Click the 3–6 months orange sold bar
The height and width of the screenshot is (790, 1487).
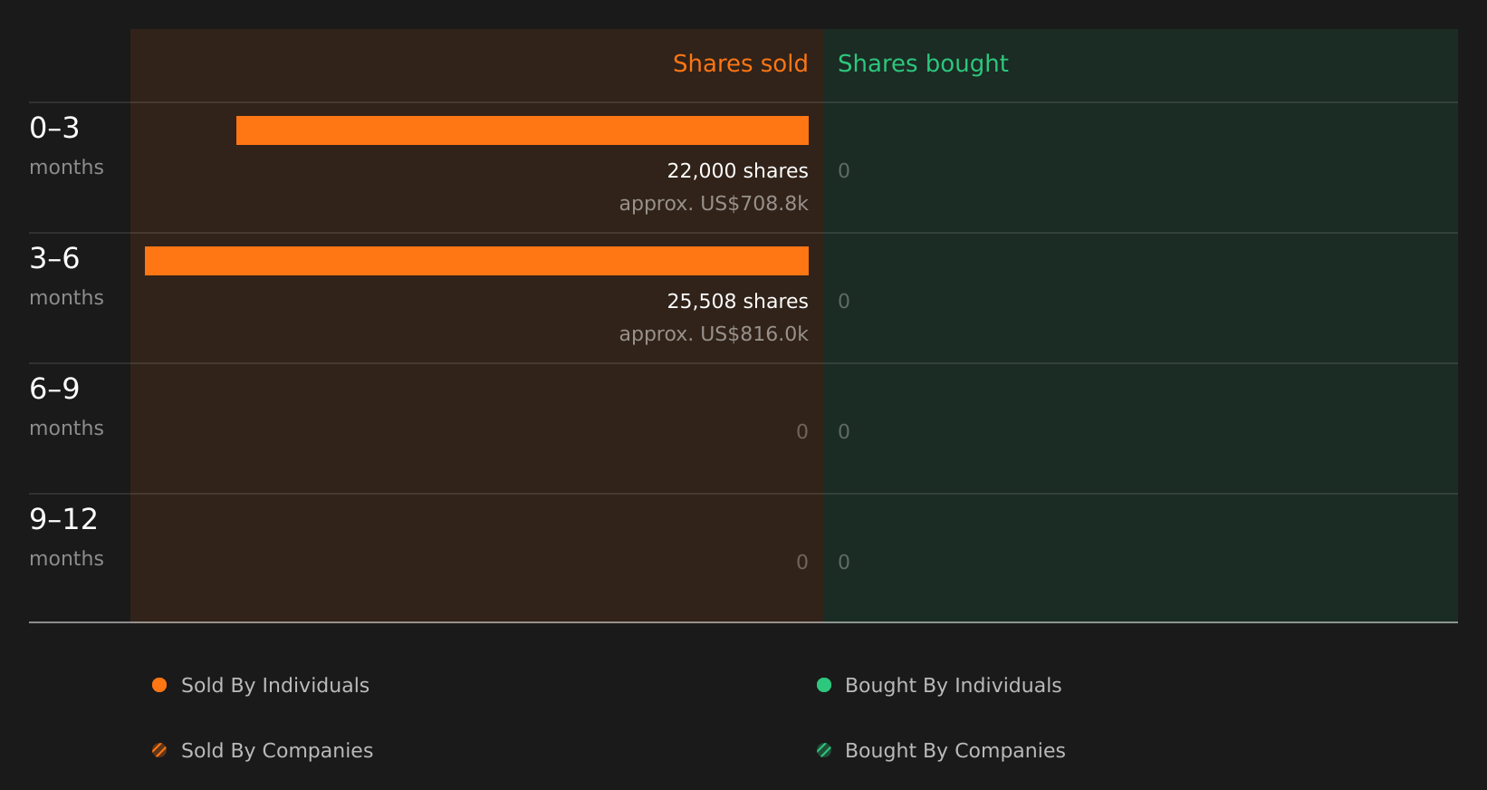click(476, 261)
